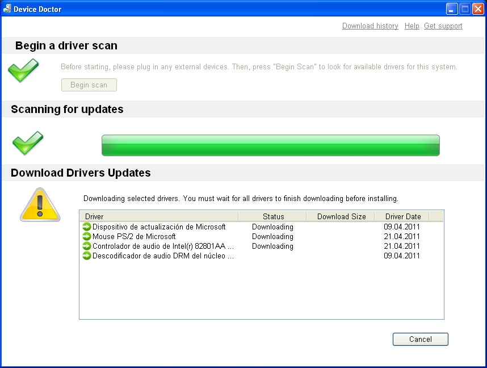This screenshot has width=487, height=368.
Task: Sort by the Download Size column header
Action: point(341,216)
